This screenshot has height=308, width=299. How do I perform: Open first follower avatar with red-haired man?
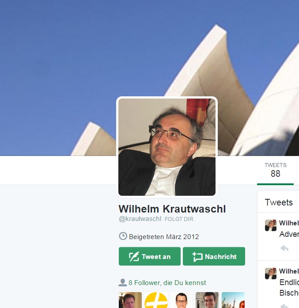130,300
